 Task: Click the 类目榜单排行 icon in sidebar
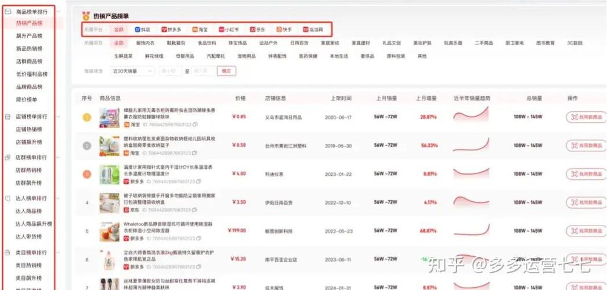coord(8,252)
